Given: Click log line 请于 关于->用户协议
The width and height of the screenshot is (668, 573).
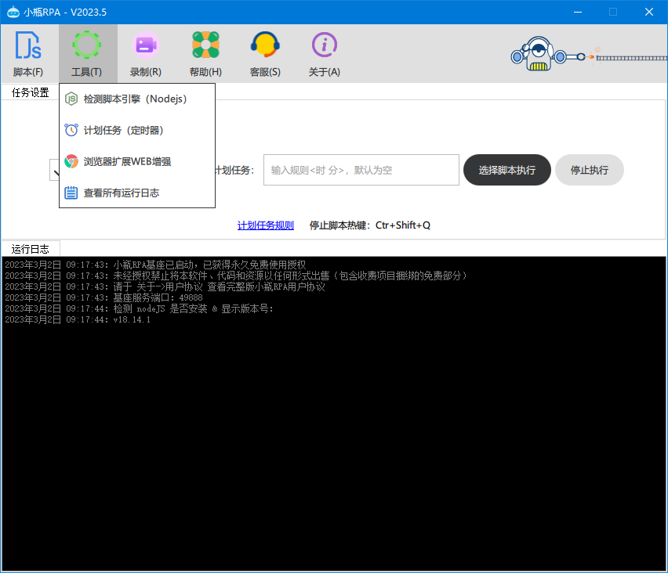Looking at the screenshot, I should coord(165,286).
